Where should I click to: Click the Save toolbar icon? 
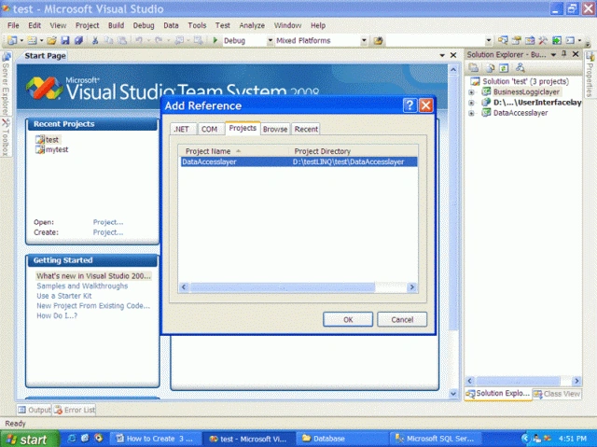65,40
